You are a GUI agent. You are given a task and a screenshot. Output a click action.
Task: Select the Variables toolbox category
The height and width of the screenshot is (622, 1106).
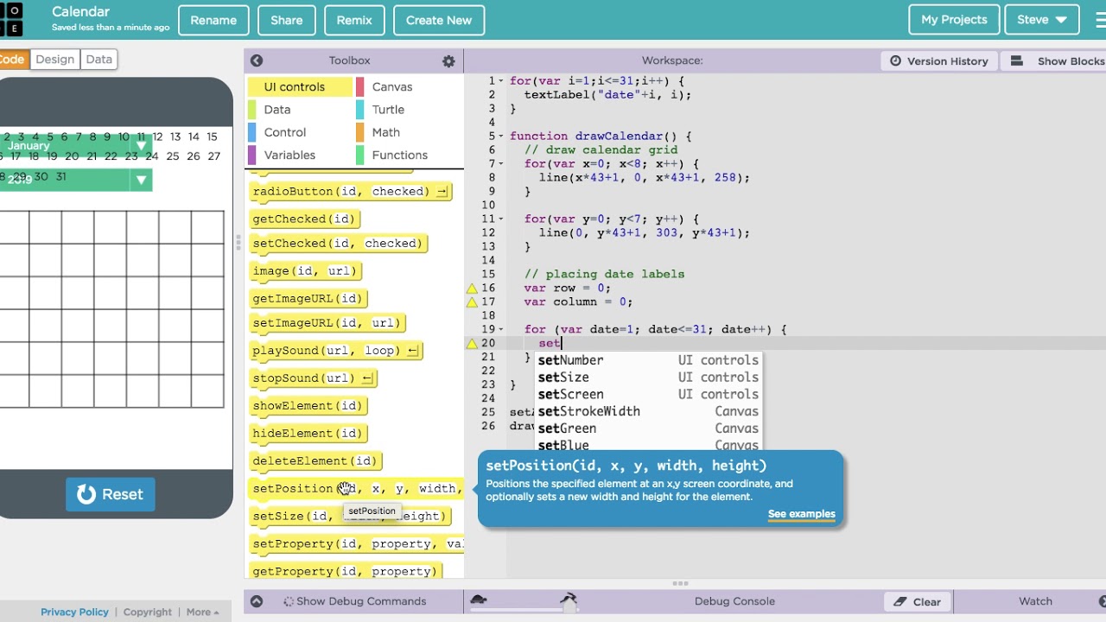(x=300, y=155)
